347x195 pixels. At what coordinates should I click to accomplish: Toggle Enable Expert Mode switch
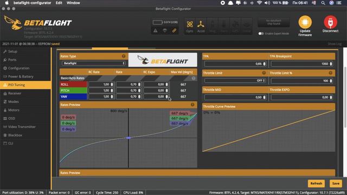pos(261,34)
